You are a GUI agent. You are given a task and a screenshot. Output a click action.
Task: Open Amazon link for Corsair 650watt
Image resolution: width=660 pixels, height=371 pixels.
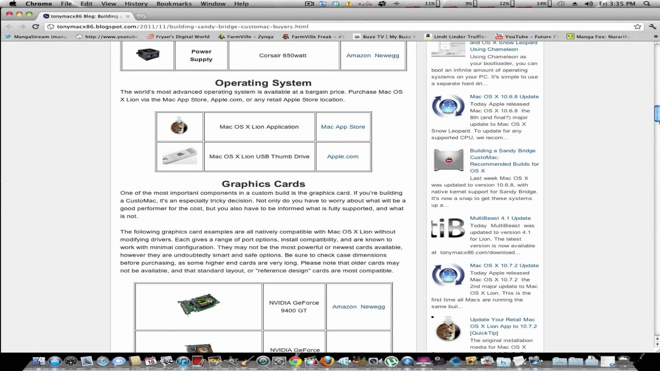[x=358, y=55]
